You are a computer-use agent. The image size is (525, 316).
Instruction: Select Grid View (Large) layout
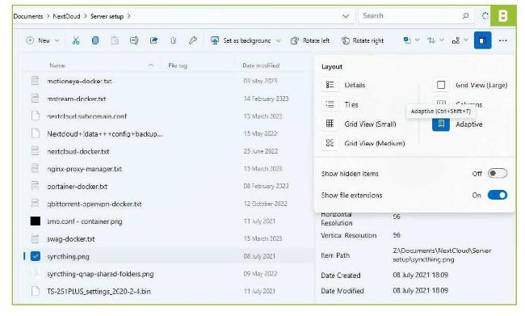coord(470,85)
